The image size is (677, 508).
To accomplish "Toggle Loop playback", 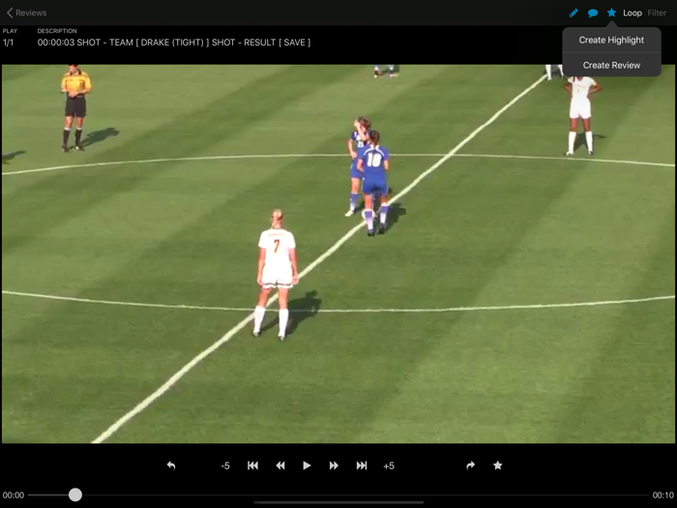I will 633,13.
